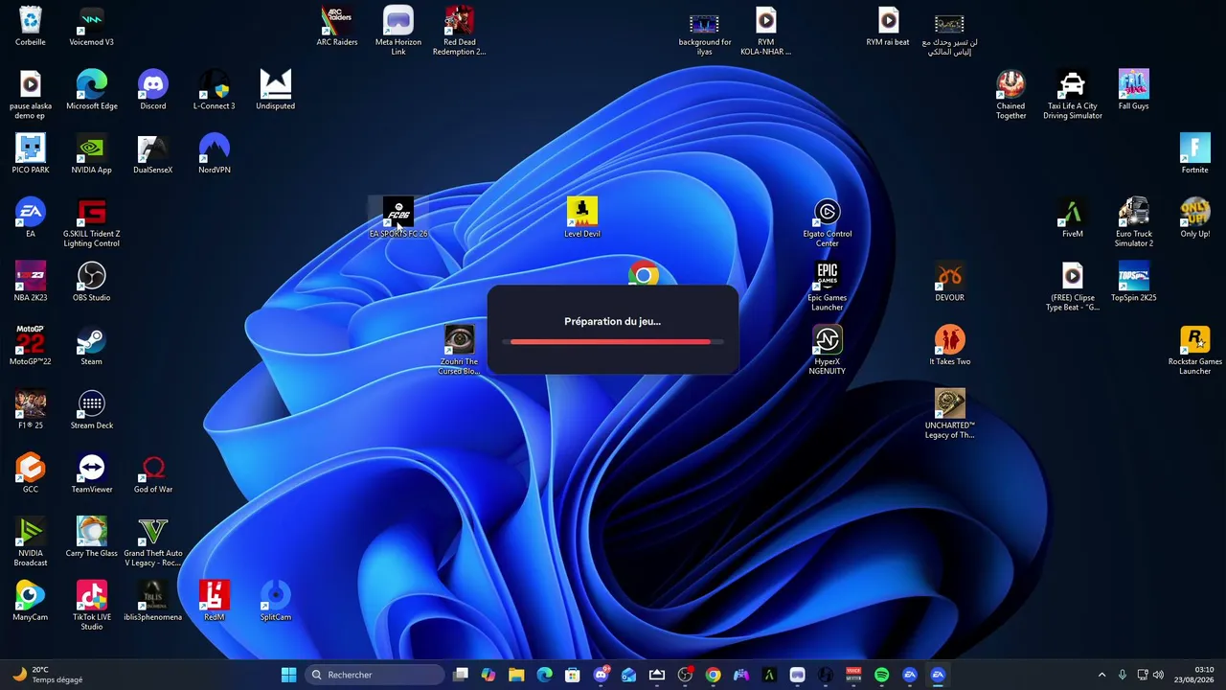Open the TeamViewer desktop shortcut
This screenshot has width=1226, height=690.
pyautogui.click(x=92, y=473)
